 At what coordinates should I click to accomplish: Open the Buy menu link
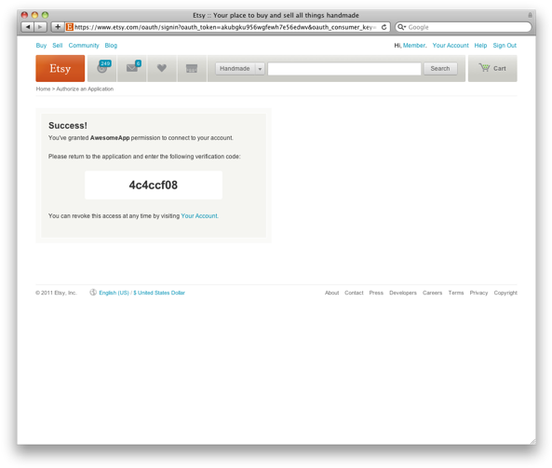tap(41, 46)
